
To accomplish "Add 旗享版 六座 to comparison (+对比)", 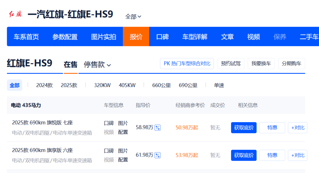I will pos(298,155).
